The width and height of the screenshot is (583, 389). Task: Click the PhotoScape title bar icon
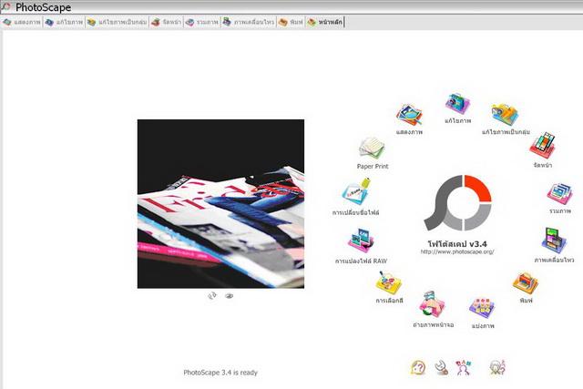click(6, 6)
